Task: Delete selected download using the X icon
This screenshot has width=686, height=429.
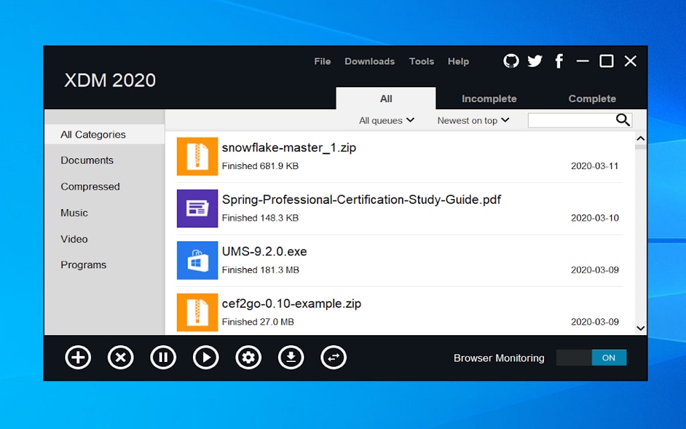Action: coord(121,357)
